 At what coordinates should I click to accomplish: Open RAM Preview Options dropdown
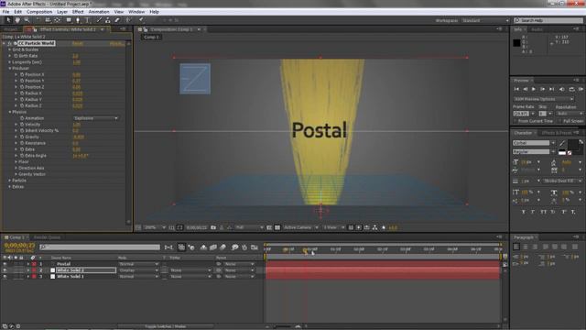click(544, 99)
